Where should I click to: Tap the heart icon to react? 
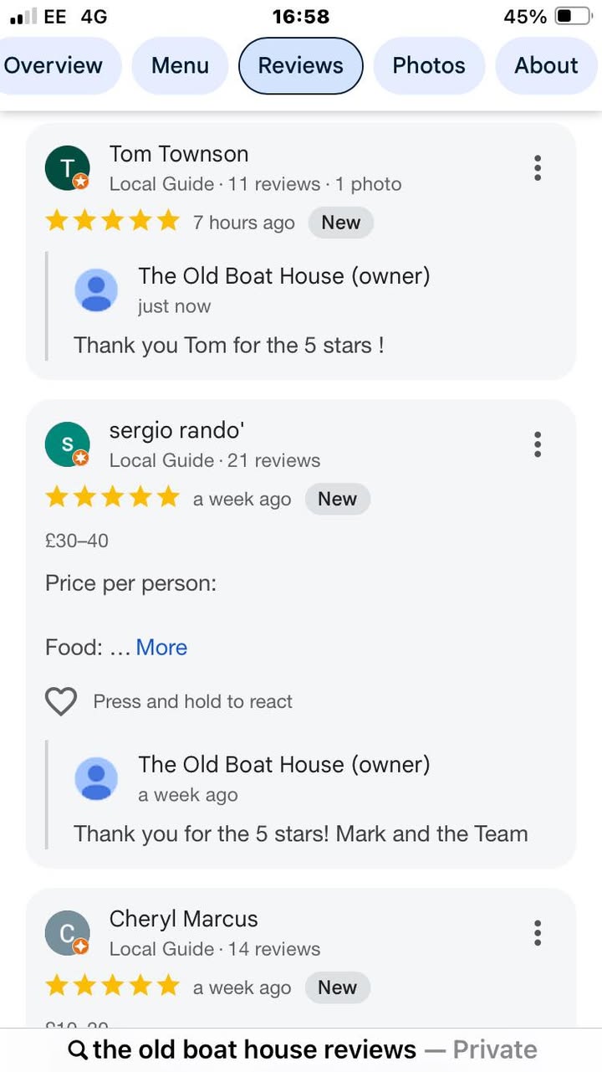(61, 701)
